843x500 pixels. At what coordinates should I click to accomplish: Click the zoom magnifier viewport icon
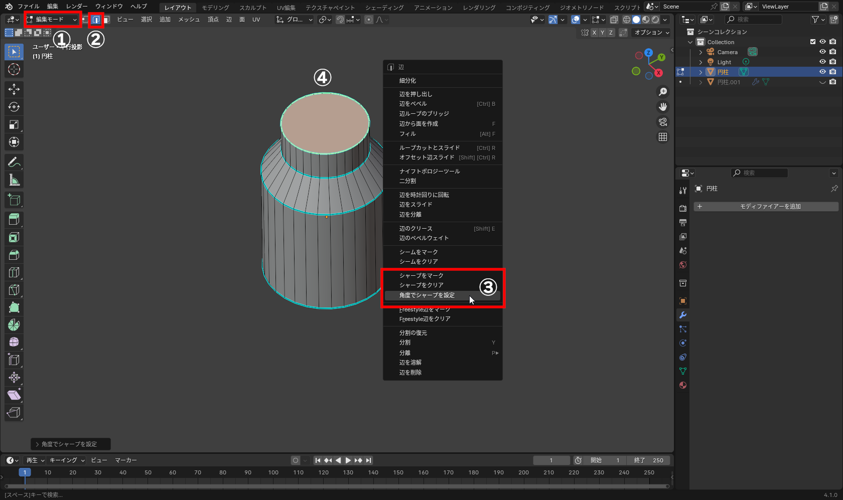(x=663, y=92)
